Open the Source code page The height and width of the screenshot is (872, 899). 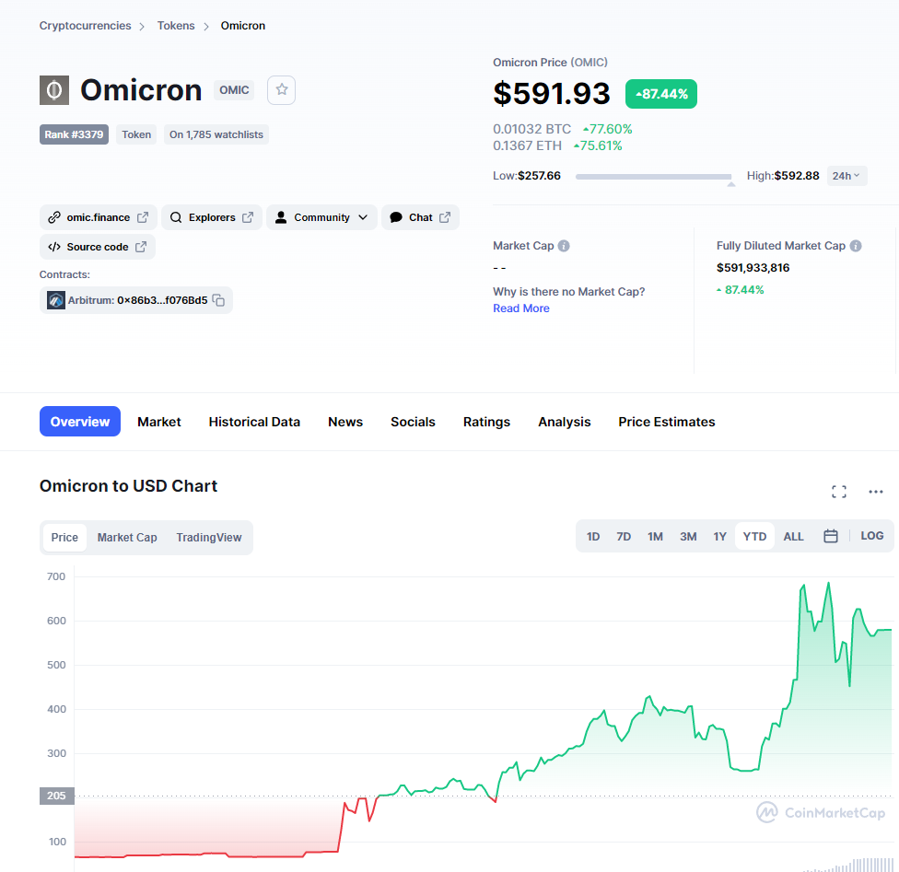click(x=97, y=246)
